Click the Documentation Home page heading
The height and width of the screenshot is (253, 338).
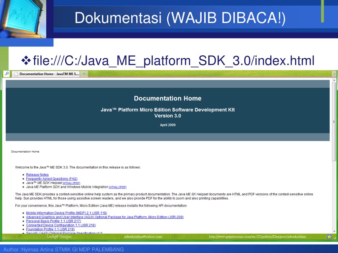tap(168, 98)
